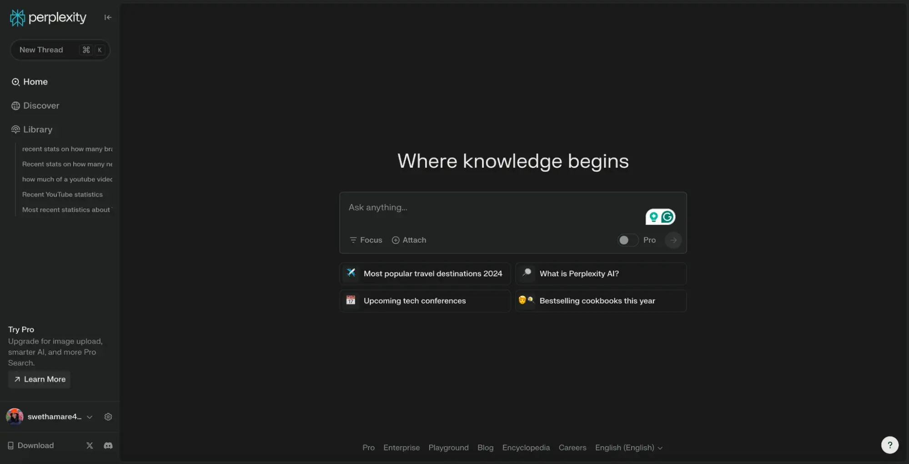This screenshot has height=464, width=909.
Task: Open the Focus selector
Action: pos(366,240)
